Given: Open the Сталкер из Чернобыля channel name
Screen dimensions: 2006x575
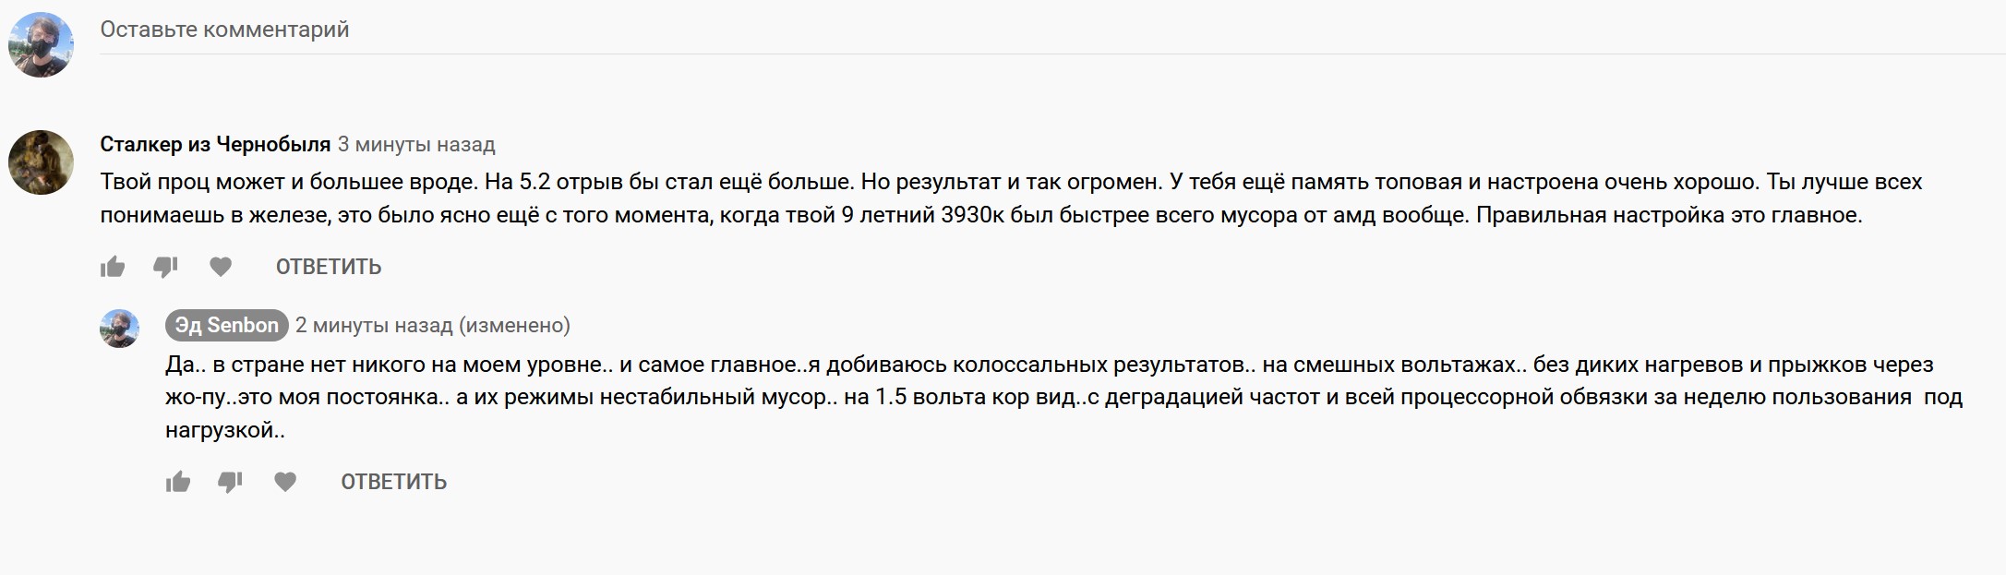Looking at the screenshot, I should click(215, 145).
